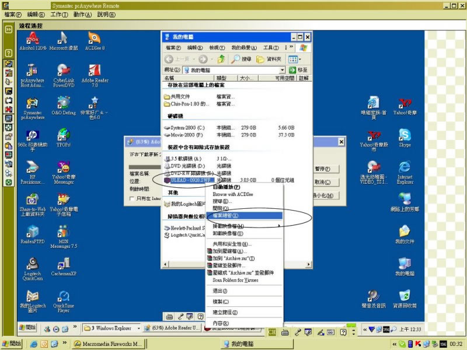
Task: Open the 檔案(F) menu in 我的電腦 window
Action: tap(173, 48)
